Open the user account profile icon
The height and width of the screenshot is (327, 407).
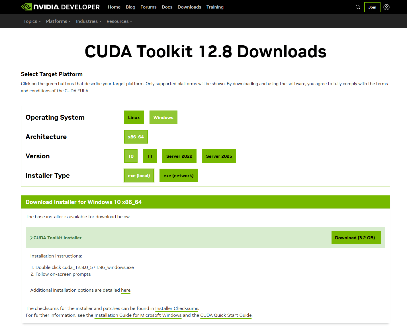point(386,7)
